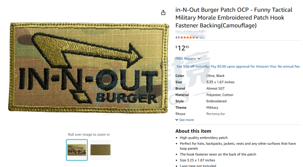Expand the FREE Returns chevron

click(199, 59)
